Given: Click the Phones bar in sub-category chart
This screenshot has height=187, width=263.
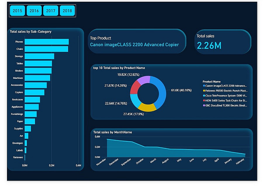Looking at the screenshot, I should point(47,42).
